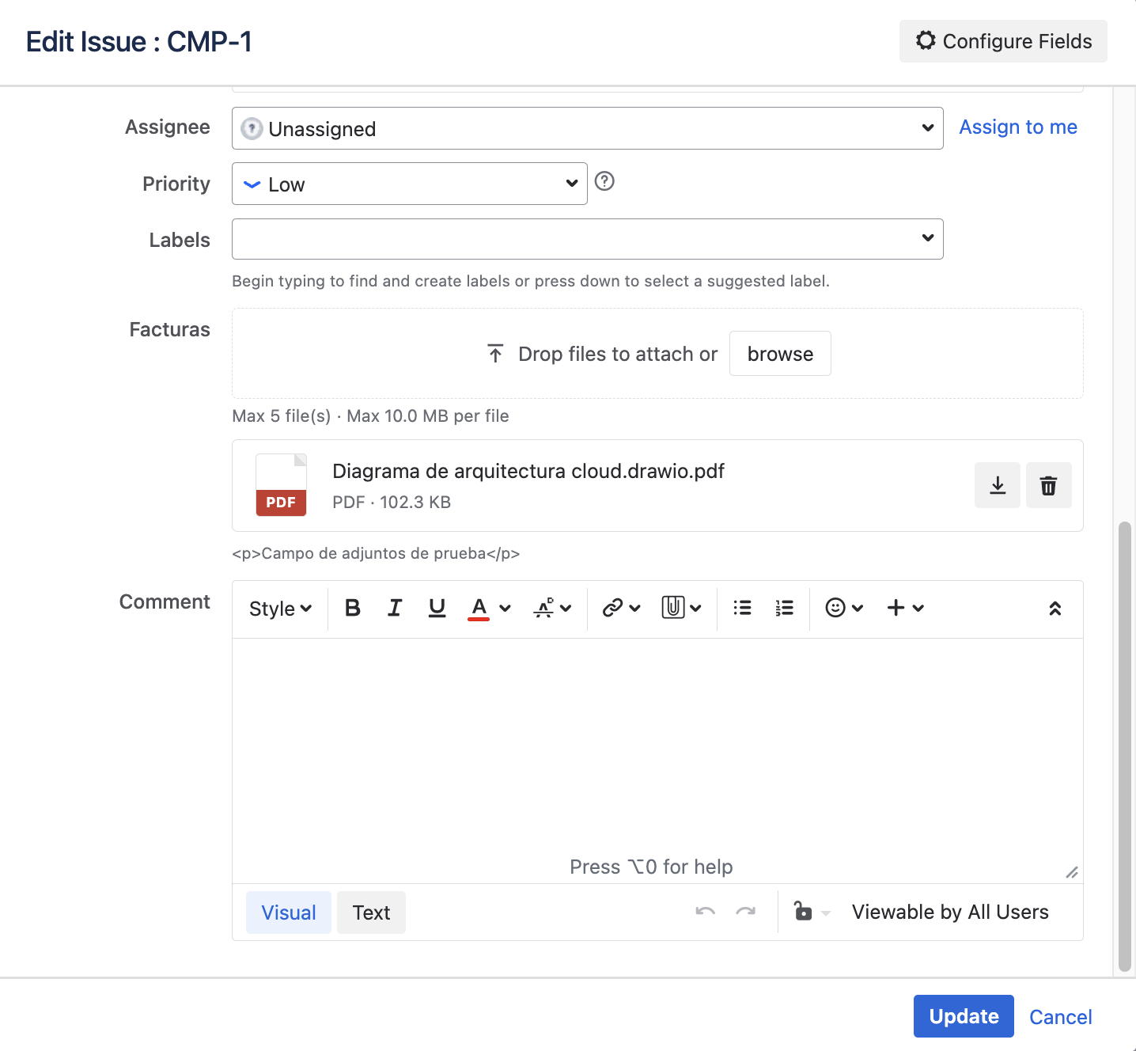1136x1051 pixels.
Task: Open Configure Fields
Action: [x=1003, y=41]
